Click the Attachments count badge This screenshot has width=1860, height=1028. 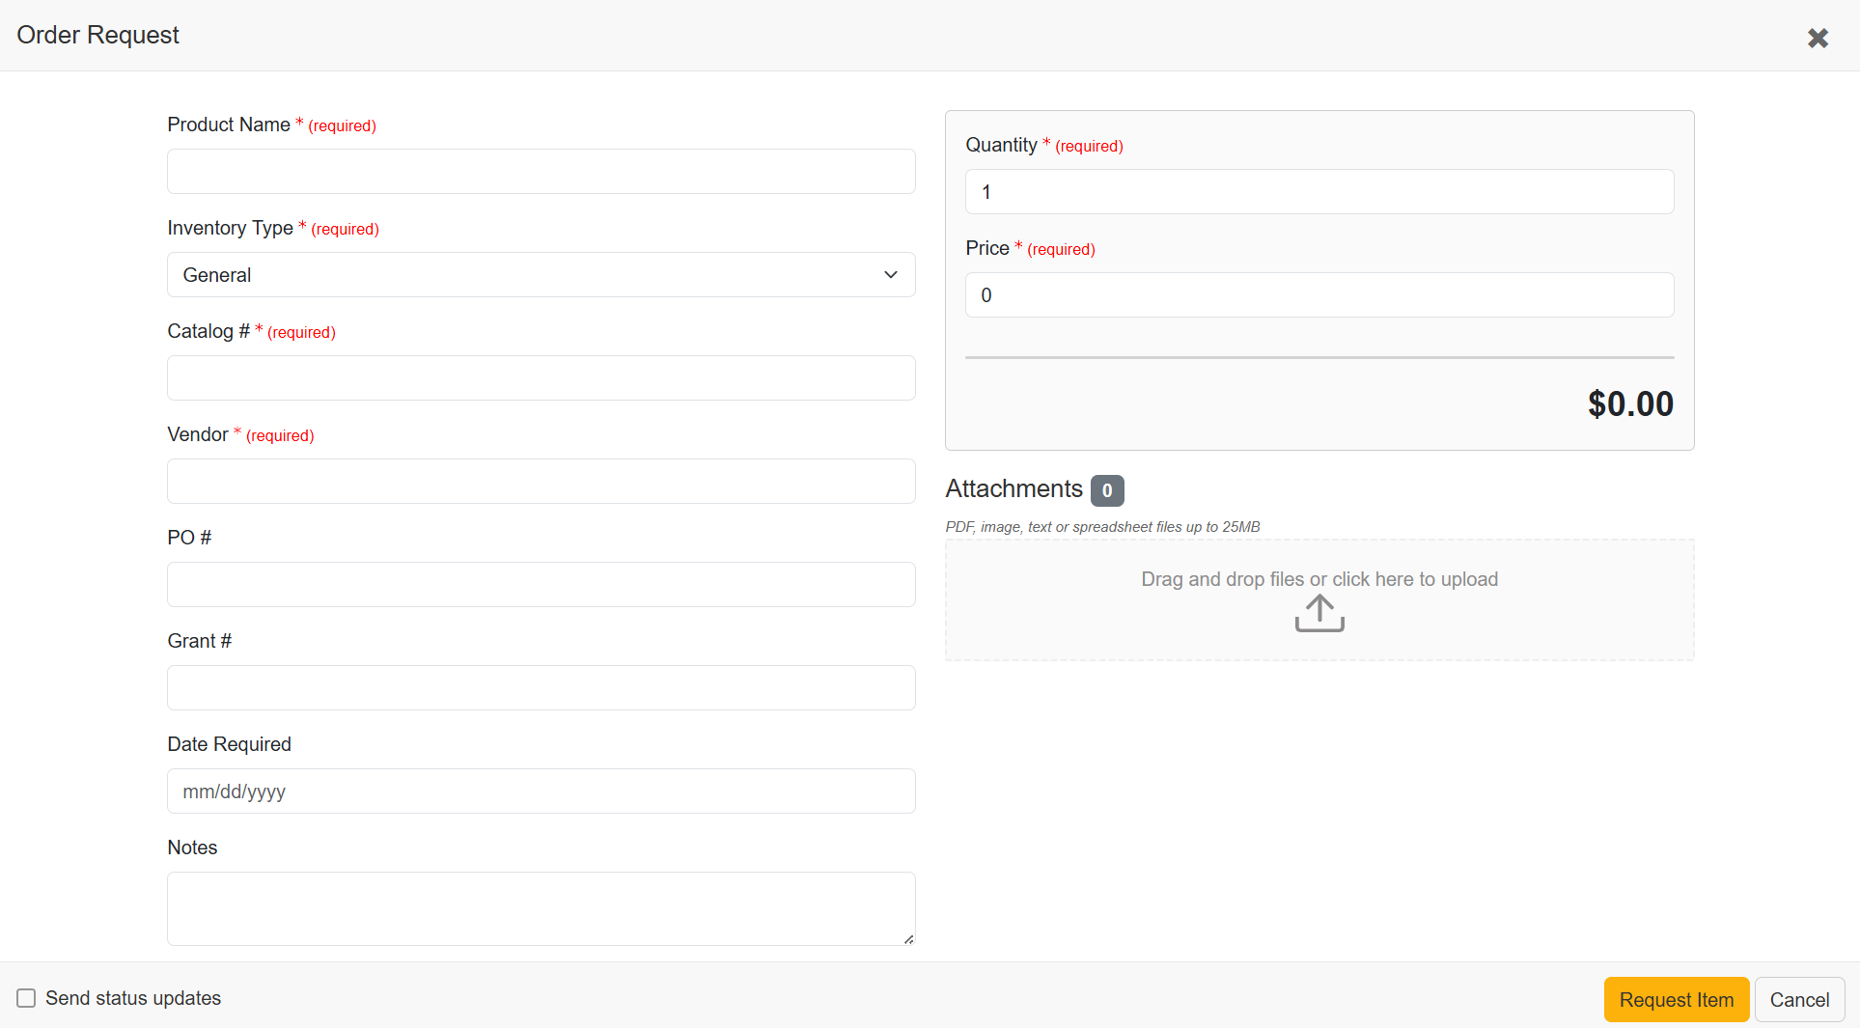click(x=1106, y=490)
